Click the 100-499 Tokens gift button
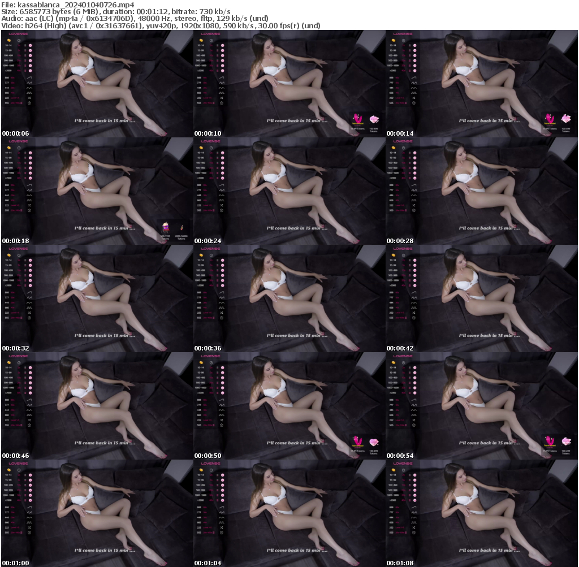Image resolution: width=579 pixels, height=567 pixels. (x=373, y=129)
